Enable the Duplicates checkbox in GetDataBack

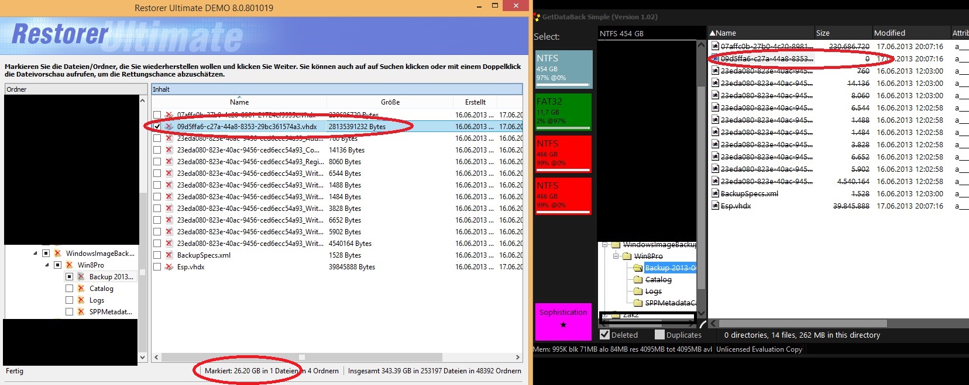pos(660,335)
